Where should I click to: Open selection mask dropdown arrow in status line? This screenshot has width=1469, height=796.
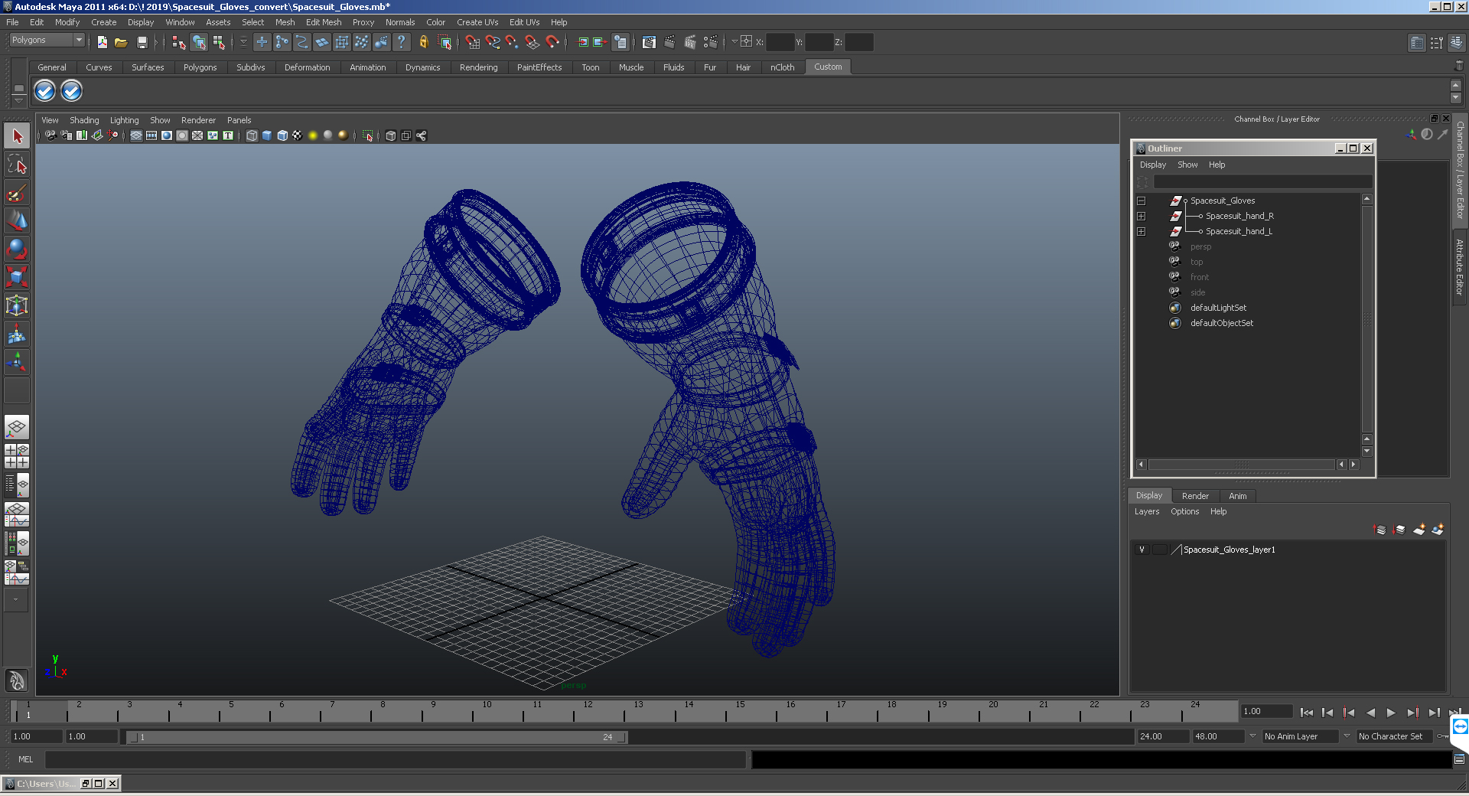(x=243, y=42)
